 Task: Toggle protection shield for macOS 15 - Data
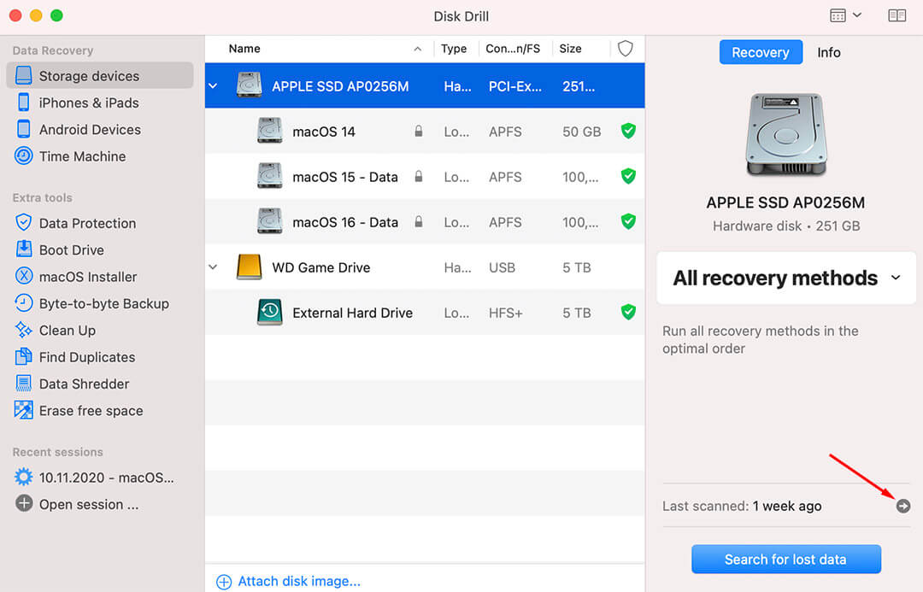point(628,176)
